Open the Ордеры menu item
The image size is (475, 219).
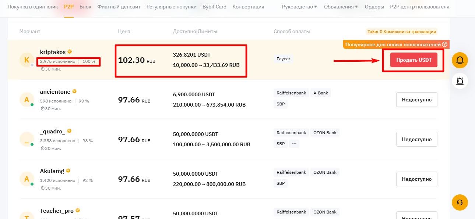click(374, 6)
